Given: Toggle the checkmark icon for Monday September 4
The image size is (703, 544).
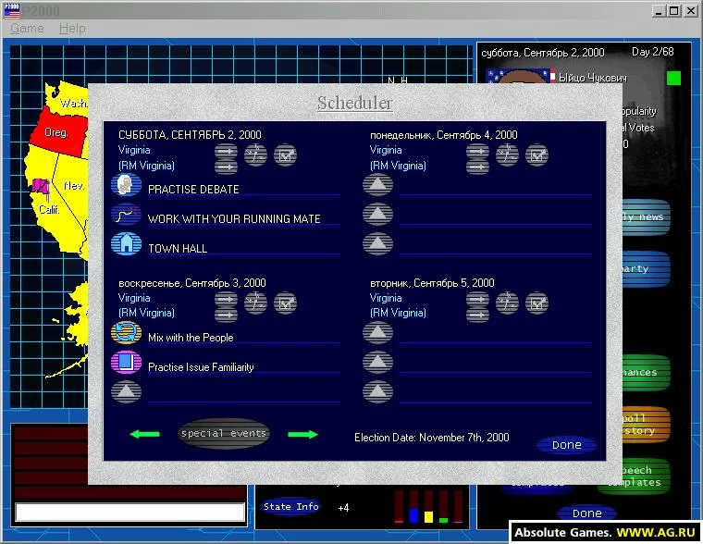Looking at the screenshot, I should 536,155.
